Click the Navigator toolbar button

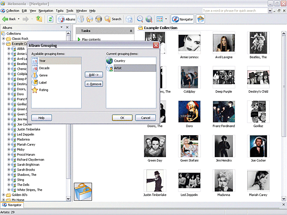pyautogui.click(x=182, y=19)
